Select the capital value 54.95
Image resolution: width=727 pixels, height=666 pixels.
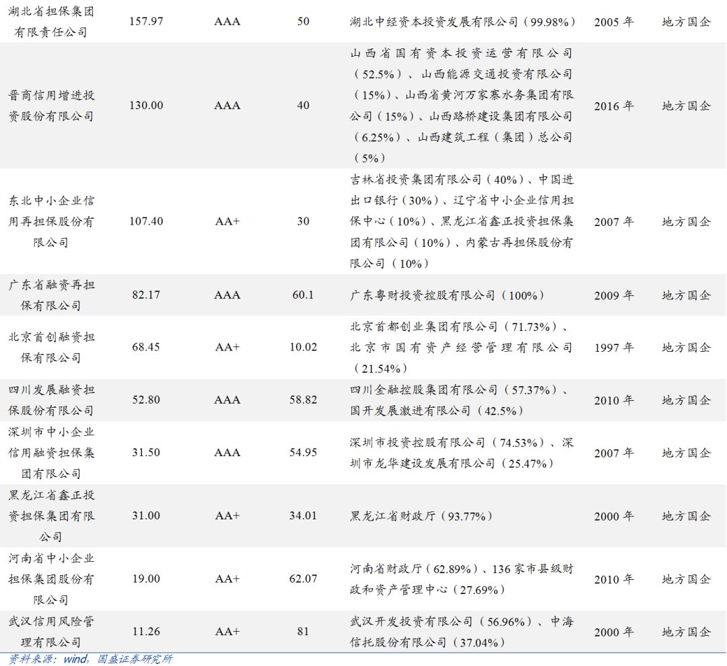click(303, 452)
